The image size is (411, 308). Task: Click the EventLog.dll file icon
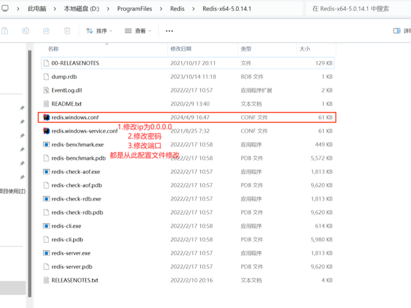coord(45,90)
